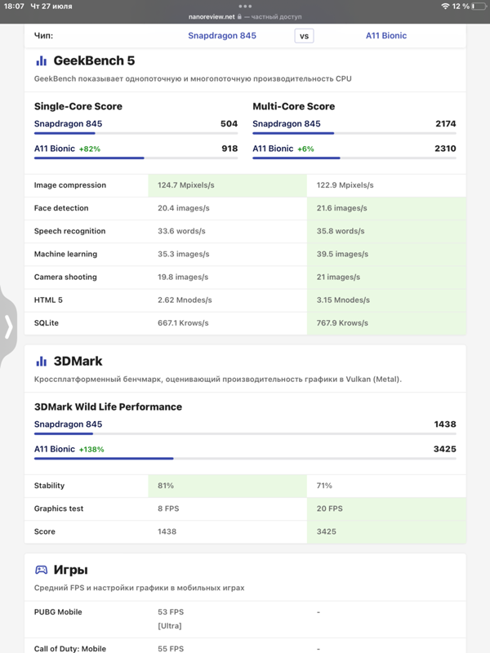Tap the three-dot multitasking menu at top
The image size is (490, 653).
click(x=245, y=7)
